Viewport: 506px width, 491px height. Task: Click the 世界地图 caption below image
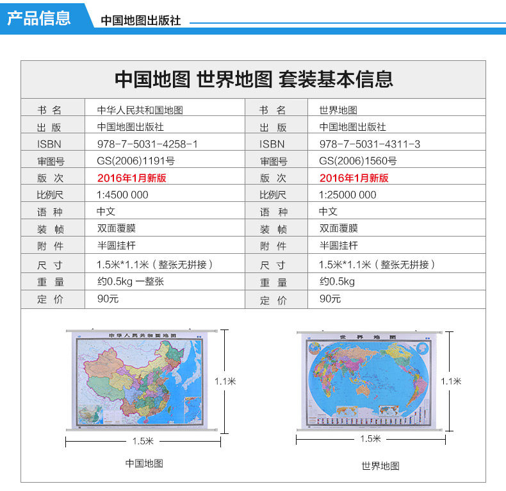(380, 466)
